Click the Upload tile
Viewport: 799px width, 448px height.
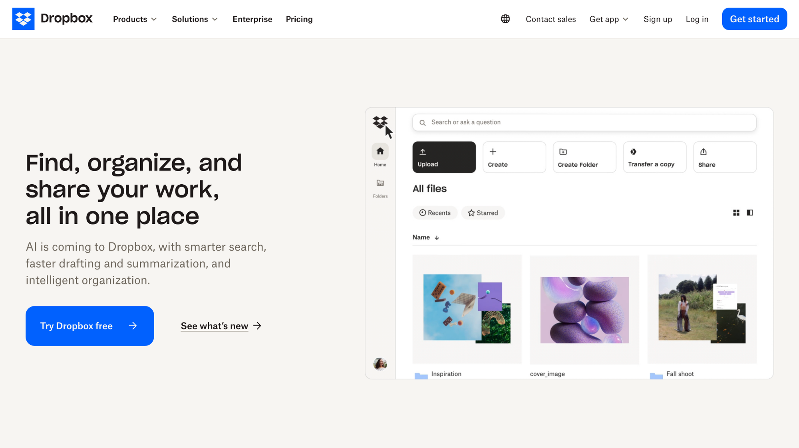444,157
